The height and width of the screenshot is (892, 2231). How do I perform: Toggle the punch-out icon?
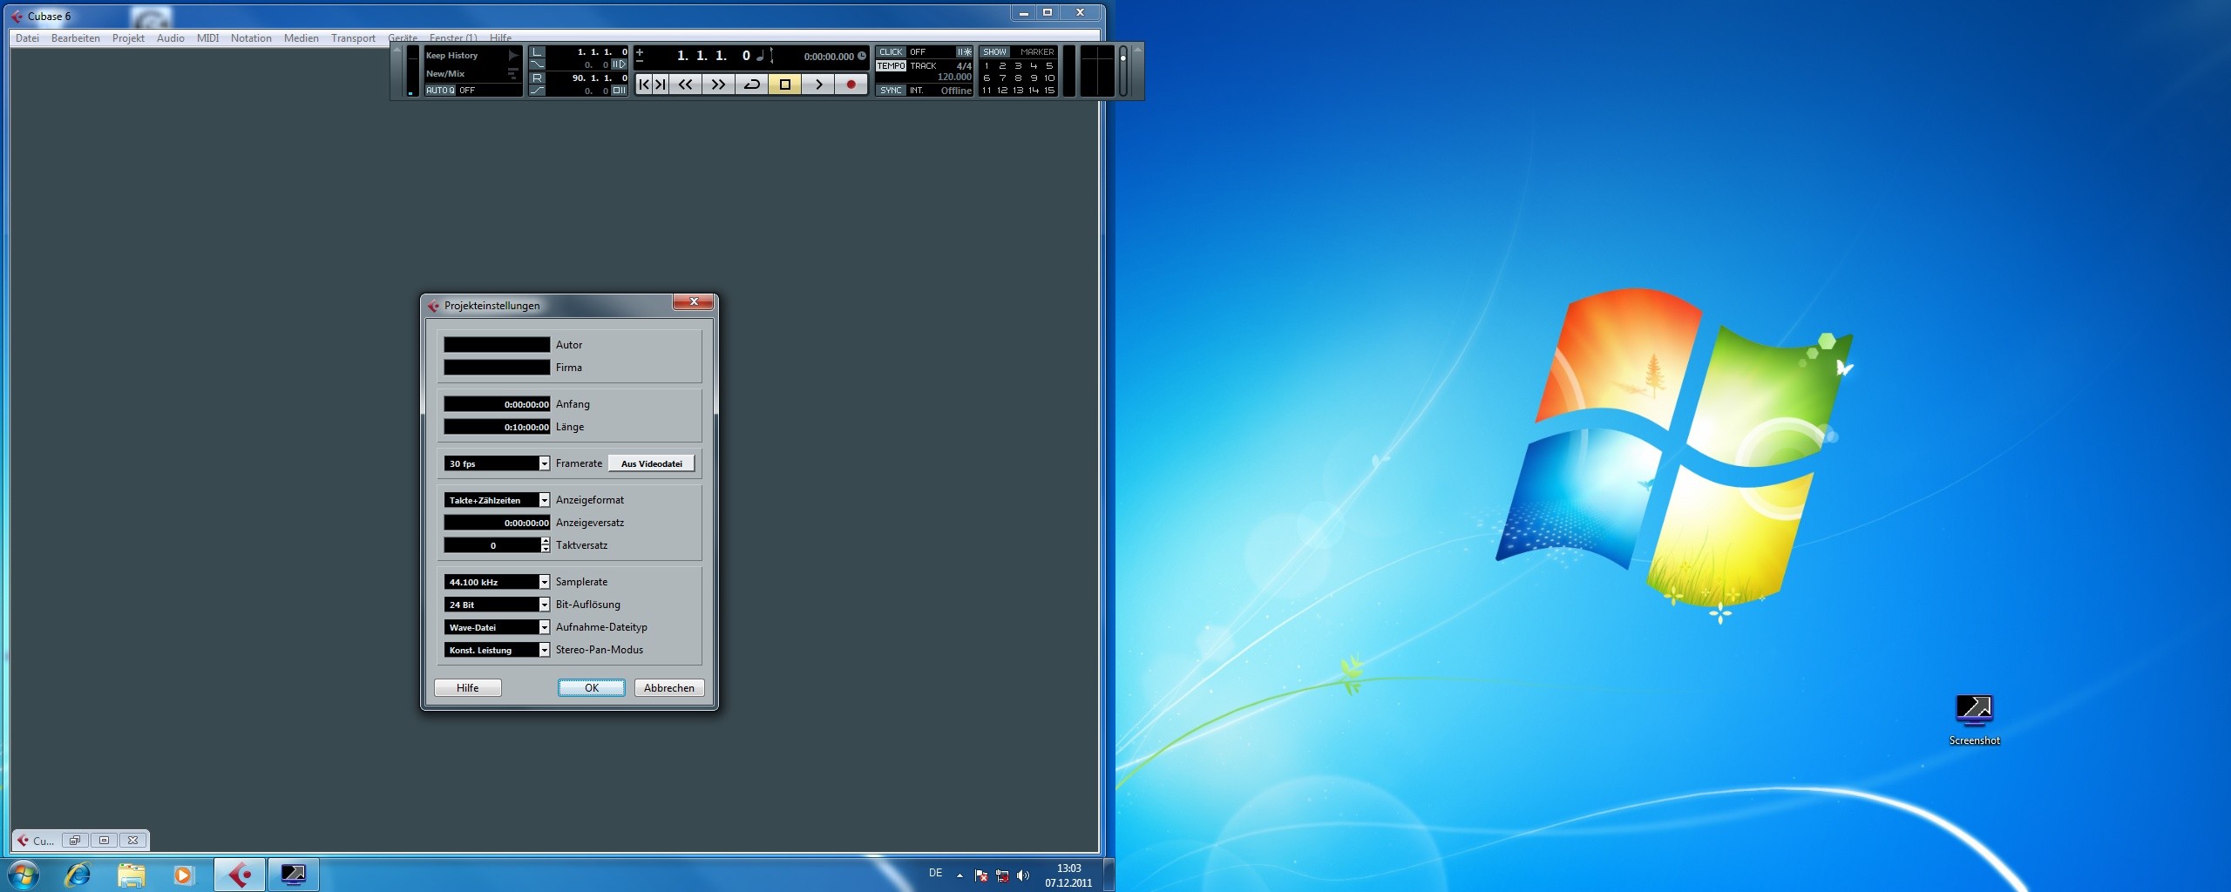[x=537, y=91]
